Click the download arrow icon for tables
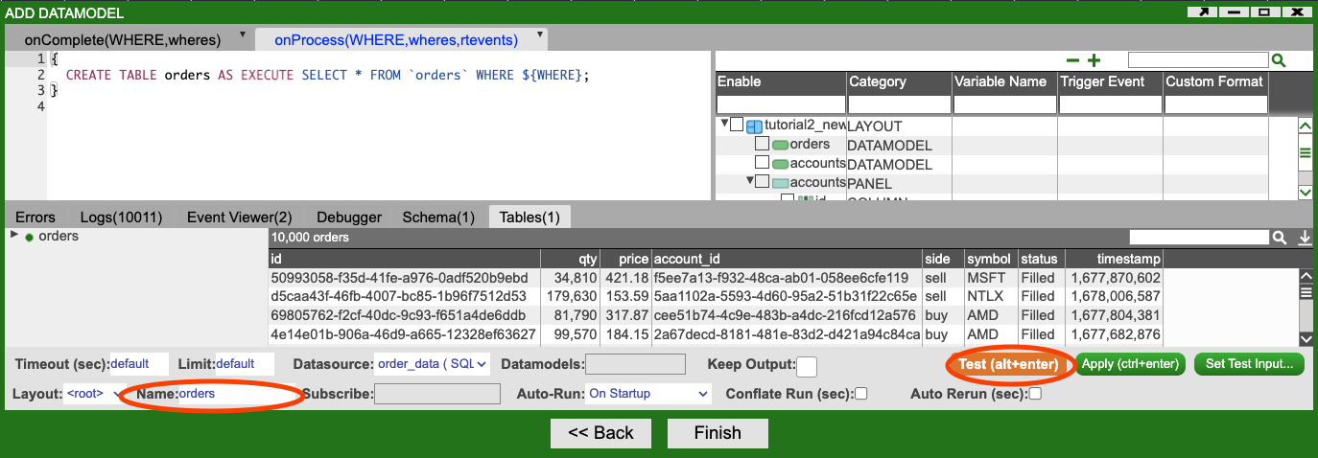This screenshot has width=1318, height=458. [1304, 237]
